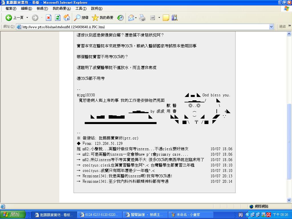Click the 開始 Start button
The width and height of the screenshot is (292, 219).
point(13,215)
